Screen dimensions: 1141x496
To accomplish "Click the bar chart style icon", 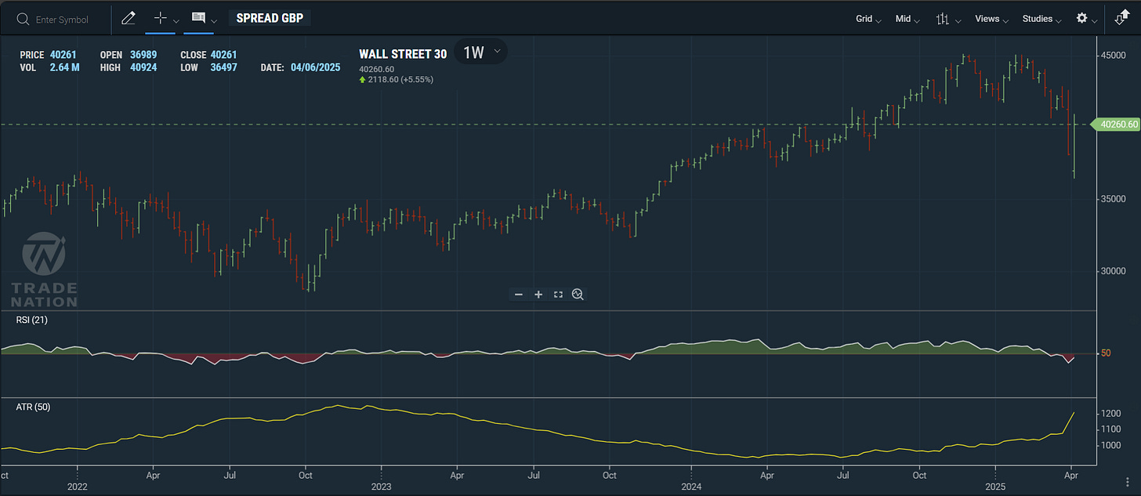I will (943, 19).
